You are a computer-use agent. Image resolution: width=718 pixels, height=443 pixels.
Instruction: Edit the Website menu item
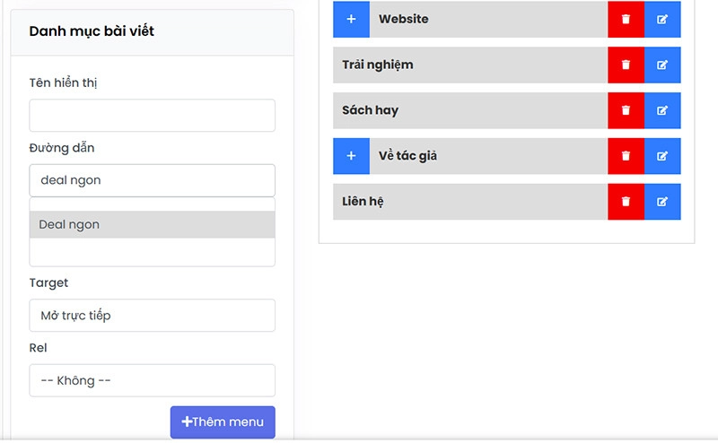pyautogui.click(x=662, y=19)
